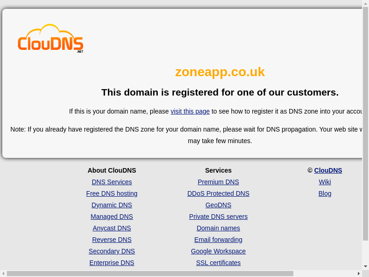
Task: Open the Wiki link
Action: [325, 182]
